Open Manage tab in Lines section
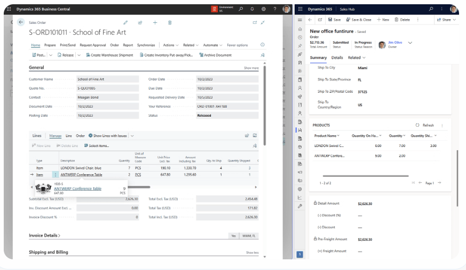 56,136
